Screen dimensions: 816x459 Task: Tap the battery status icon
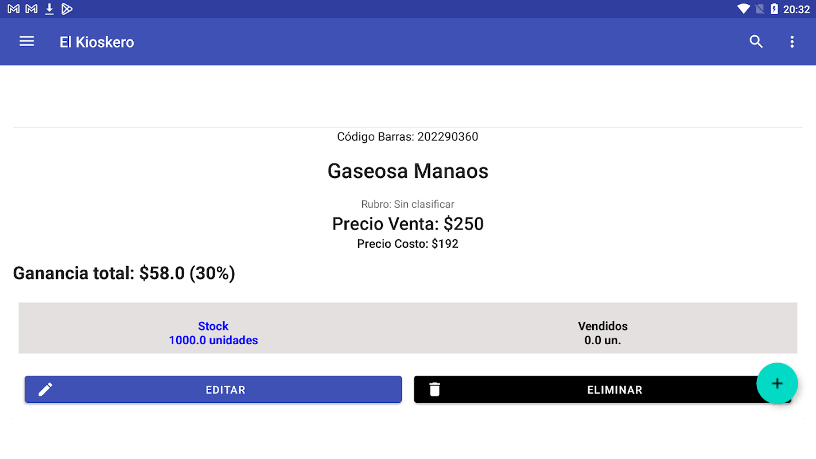(x=774, y=9)
